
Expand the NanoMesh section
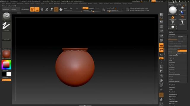coord(172,87)
